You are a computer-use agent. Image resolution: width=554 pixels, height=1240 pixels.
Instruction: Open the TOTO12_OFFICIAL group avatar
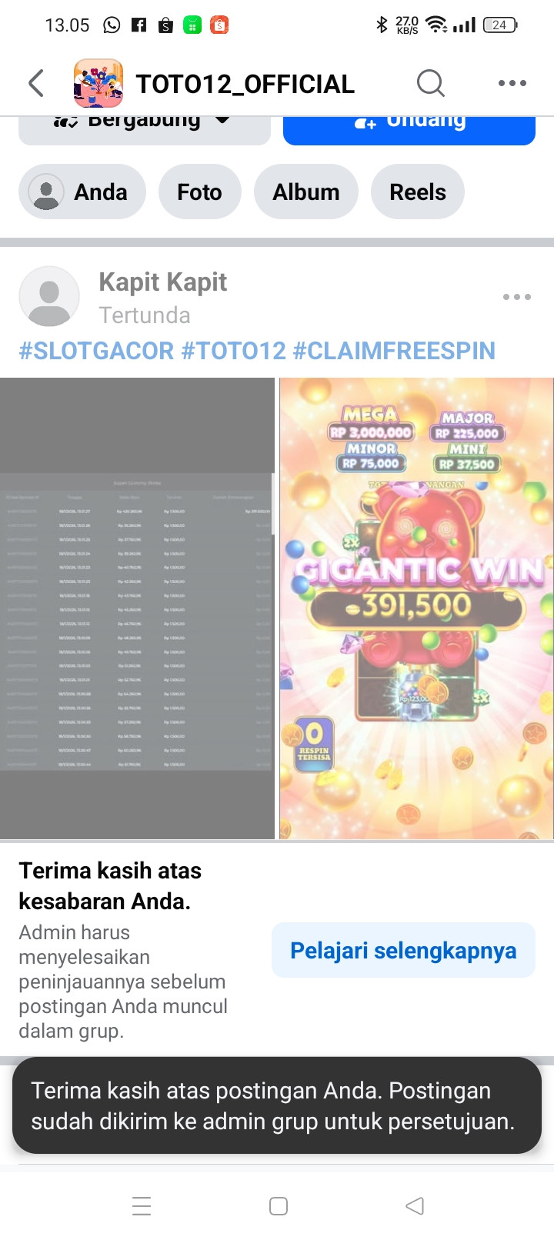98,83
